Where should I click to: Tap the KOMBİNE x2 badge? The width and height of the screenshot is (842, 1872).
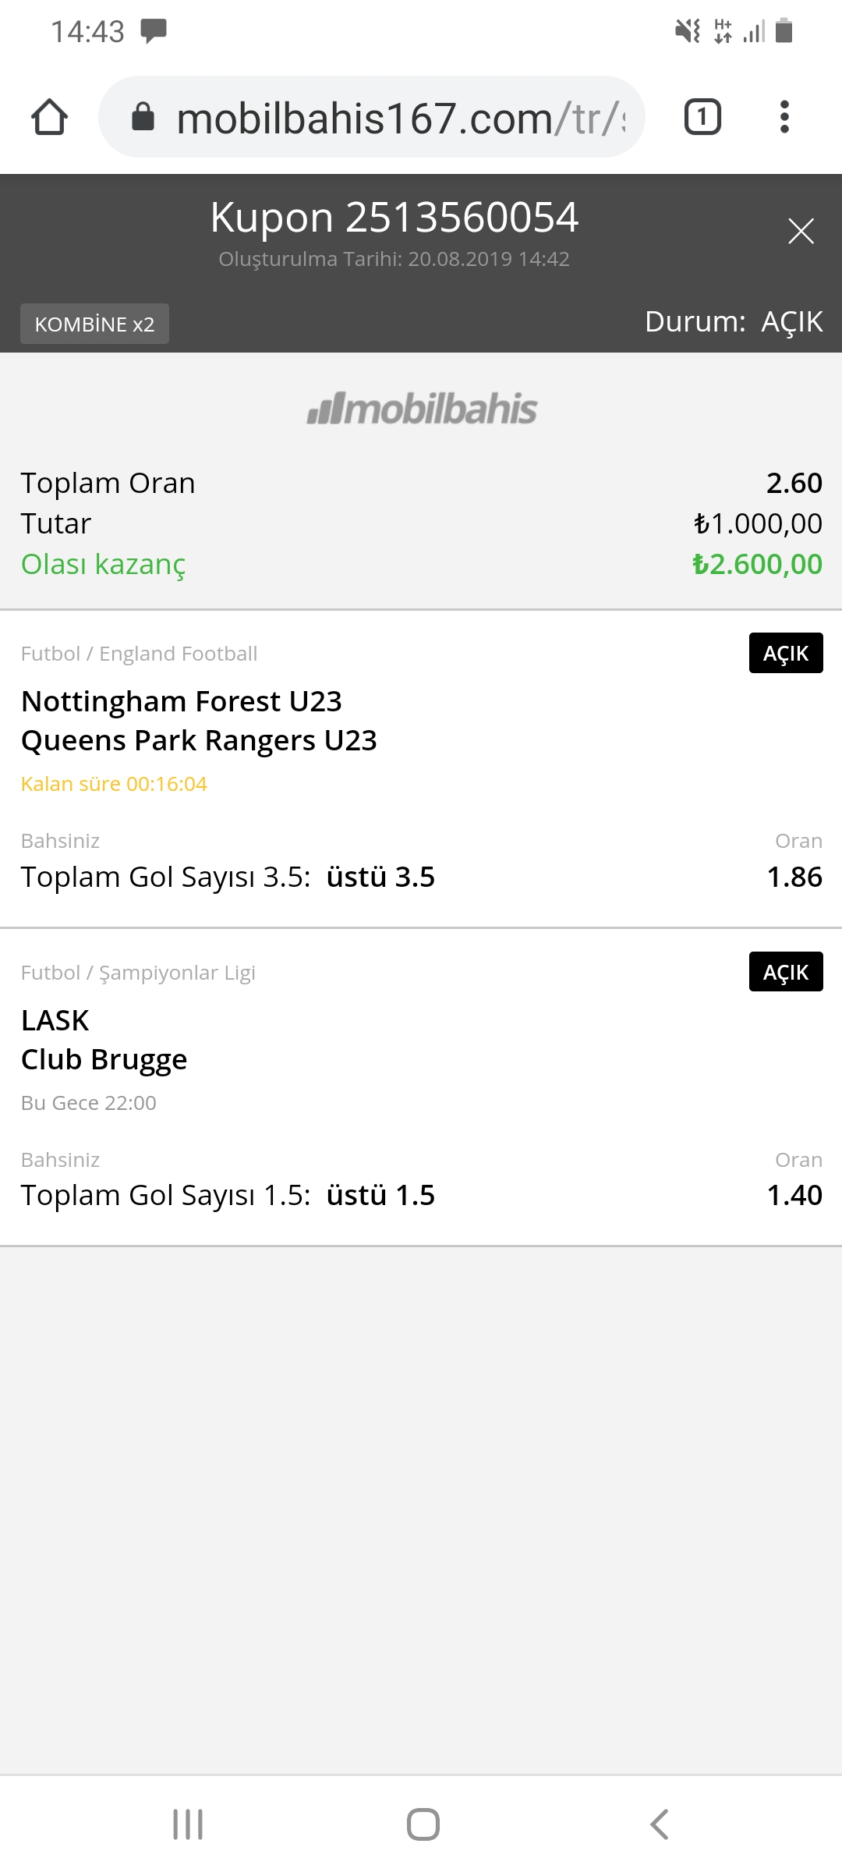pyautogui.click(x=94, y=324)
